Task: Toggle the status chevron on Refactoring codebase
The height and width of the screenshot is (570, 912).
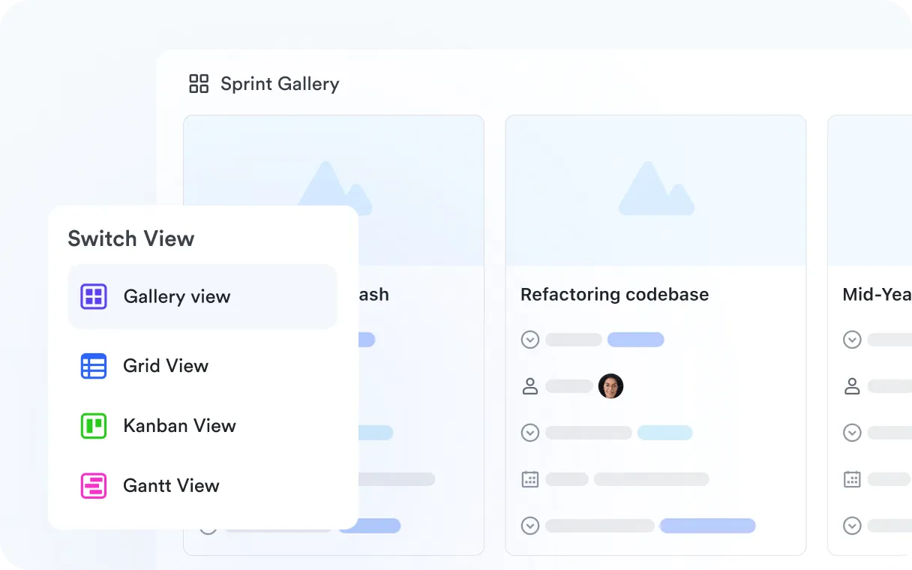Action: [x=530, y=340]
